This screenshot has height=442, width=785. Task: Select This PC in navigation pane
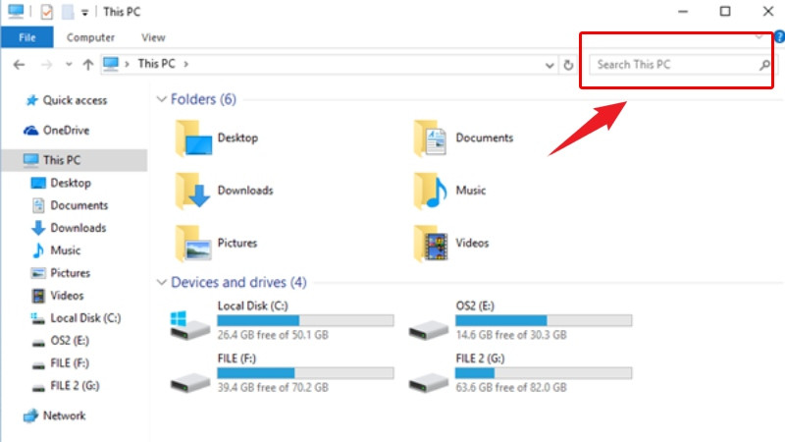coord(75,160)
